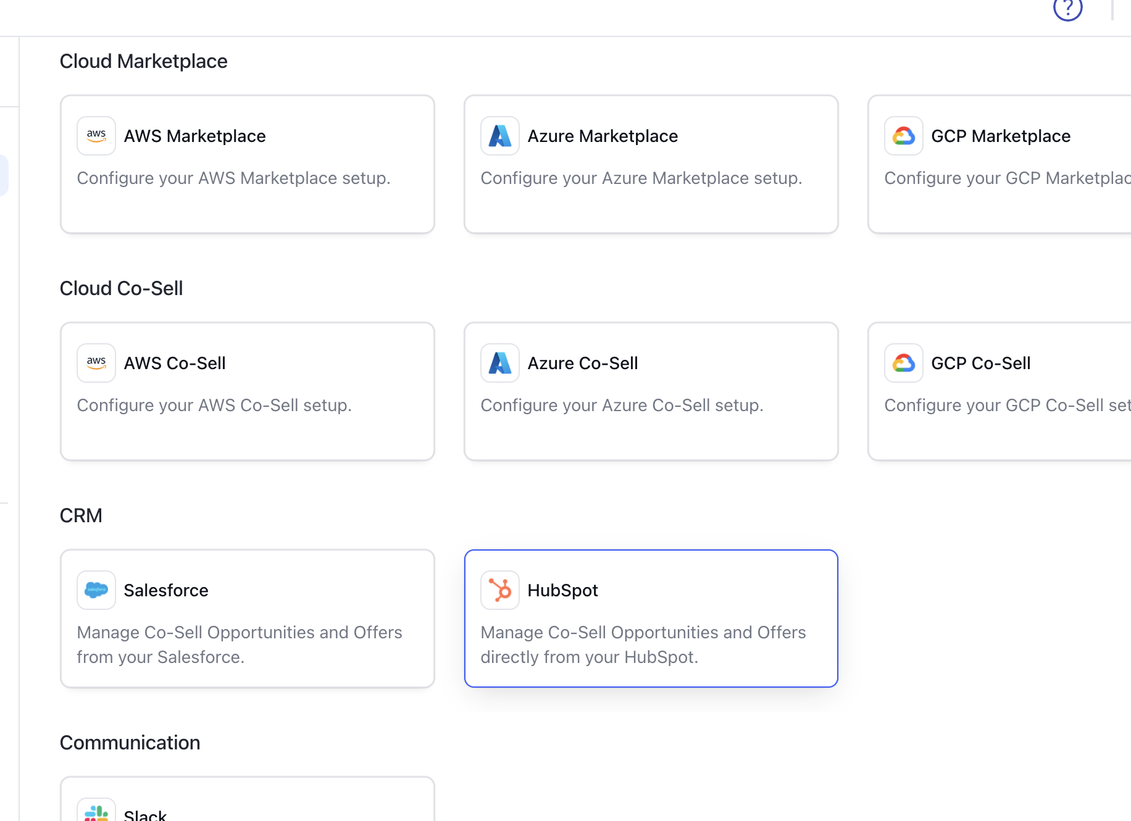The width and height of the screenshot is (1131, 821).
Task: Click the HubSpot sprocket logo icon
Action: pos(500,590)
